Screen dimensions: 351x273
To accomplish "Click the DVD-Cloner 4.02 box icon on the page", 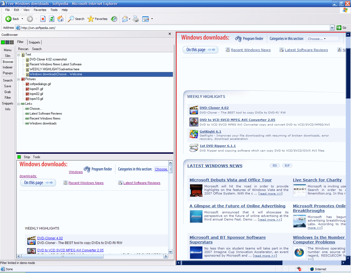I will coord(194,110).
